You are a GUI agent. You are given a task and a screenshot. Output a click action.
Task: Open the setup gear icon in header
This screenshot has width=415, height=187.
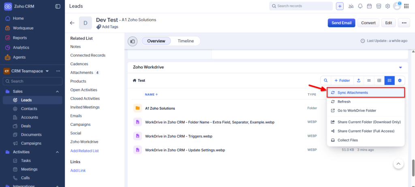tap(387, 6)
